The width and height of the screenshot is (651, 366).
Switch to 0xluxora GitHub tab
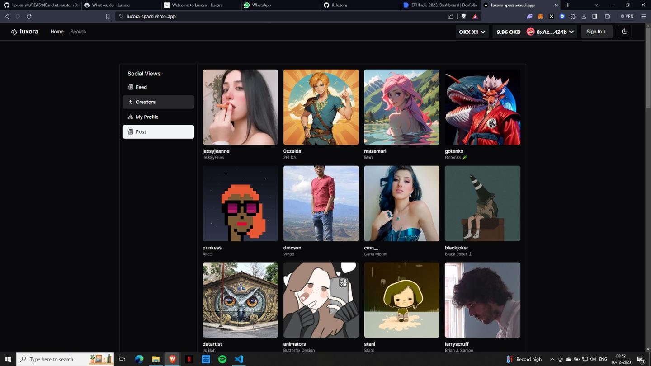click(361, 5)
